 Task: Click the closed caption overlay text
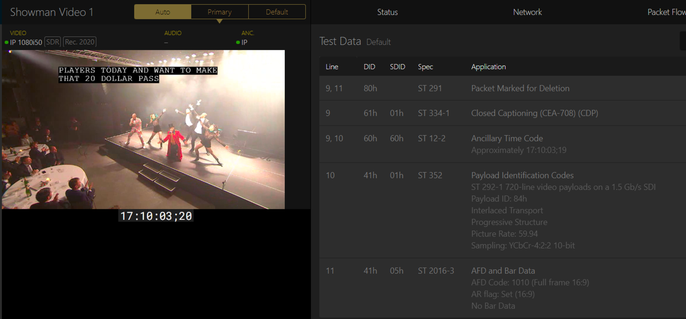tap(138, 74)
